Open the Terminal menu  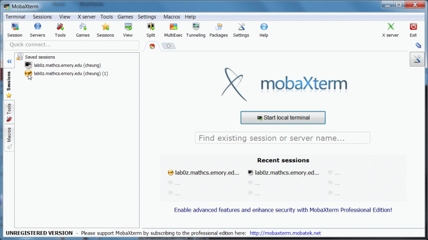click(15, 17)
